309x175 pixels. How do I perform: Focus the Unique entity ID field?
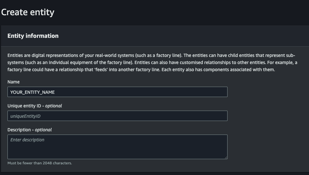pos(117,116)
